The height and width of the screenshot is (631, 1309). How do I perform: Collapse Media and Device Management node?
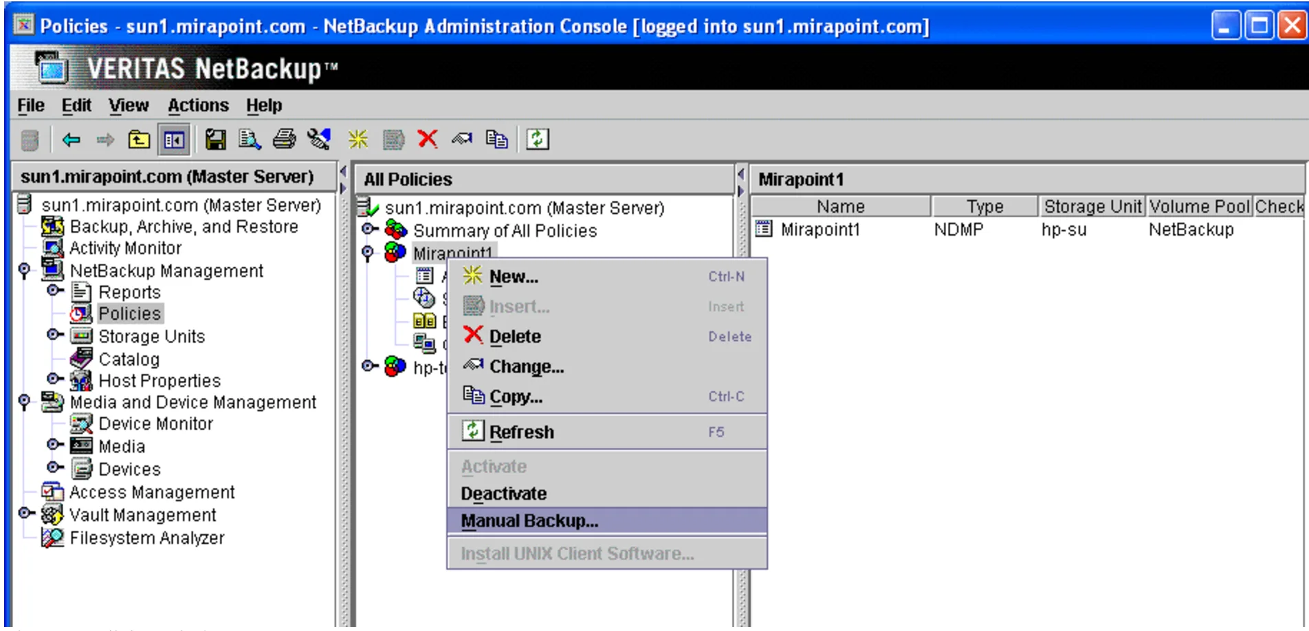(25, 401)
